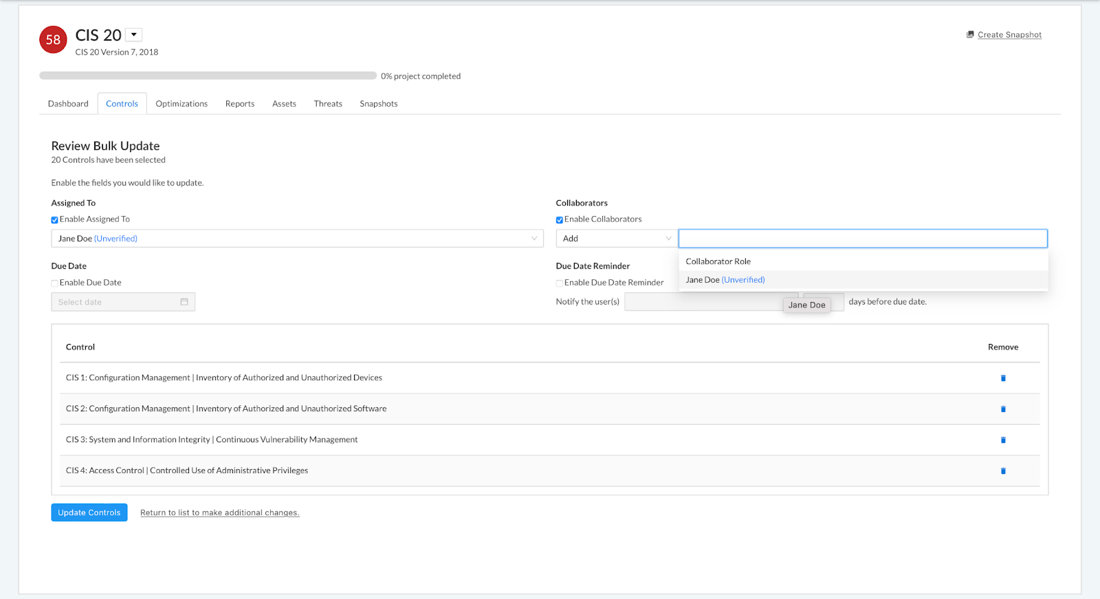The height and width of the screenshot is (599, 1100).
Task: Open the Add collaborators action dropdown
Action: tap(616, 239)
